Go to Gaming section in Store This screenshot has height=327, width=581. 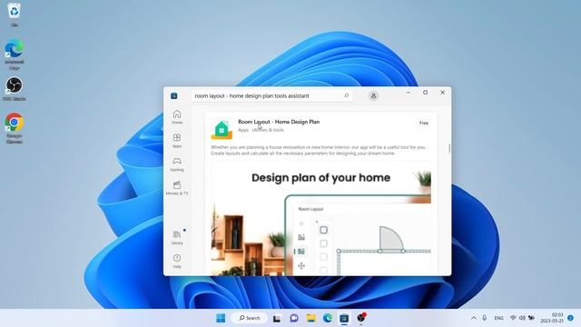177,164
